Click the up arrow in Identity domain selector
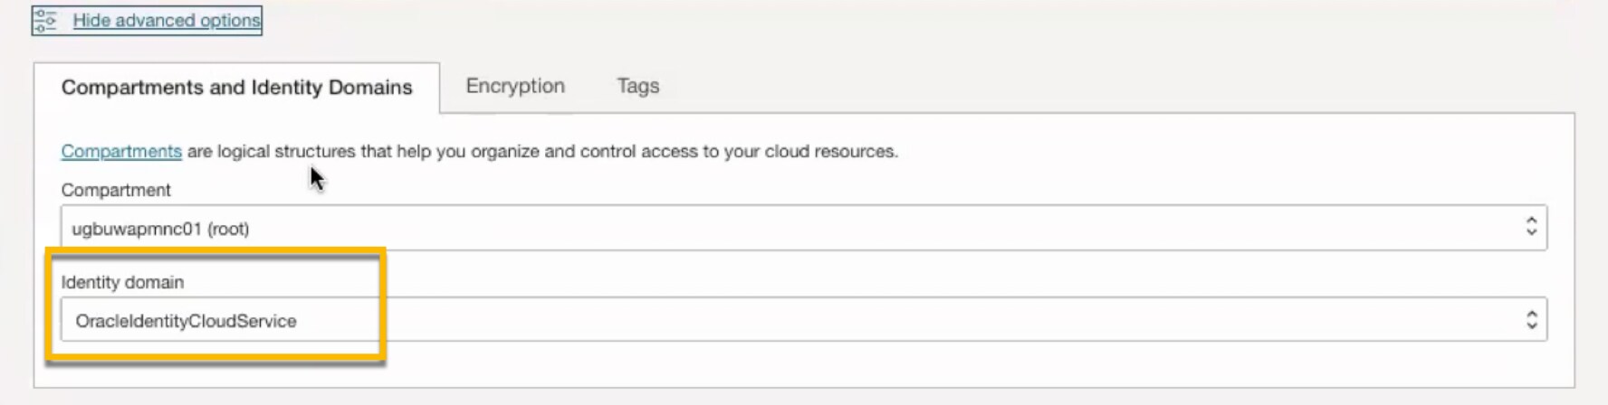Viewport: 1608px width, 405px height. [x=1531, y=313]
